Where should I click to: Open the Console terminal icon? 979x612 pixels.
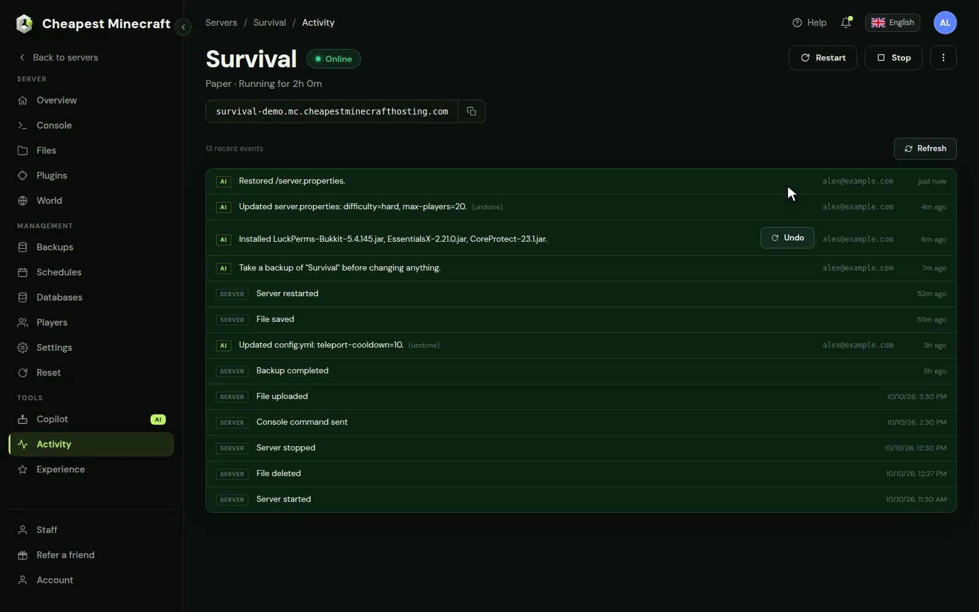23,125
